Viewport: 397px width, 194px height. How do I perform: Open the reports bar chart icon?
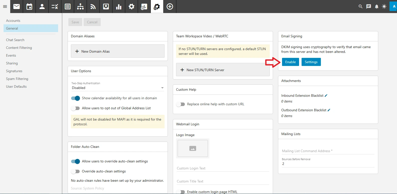(119, 7)
